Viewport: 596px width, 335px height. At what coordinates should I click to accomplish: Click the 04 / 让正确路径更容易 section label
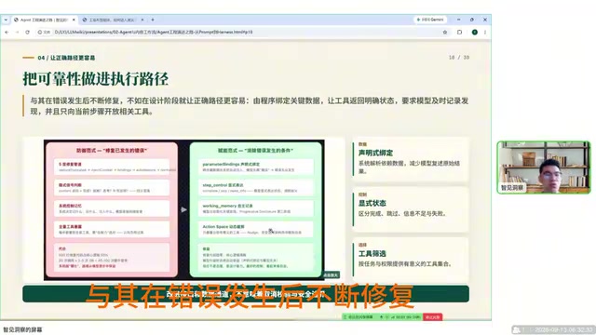(x=66, y=58)
